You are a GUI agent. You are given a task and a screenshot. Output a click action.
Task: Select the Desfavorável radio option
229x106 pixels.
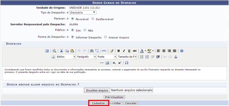pos(93,19)
